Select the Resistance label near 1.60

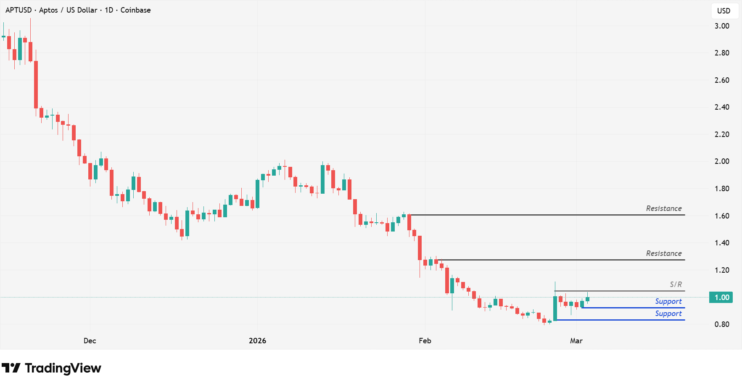click(664, 208)
